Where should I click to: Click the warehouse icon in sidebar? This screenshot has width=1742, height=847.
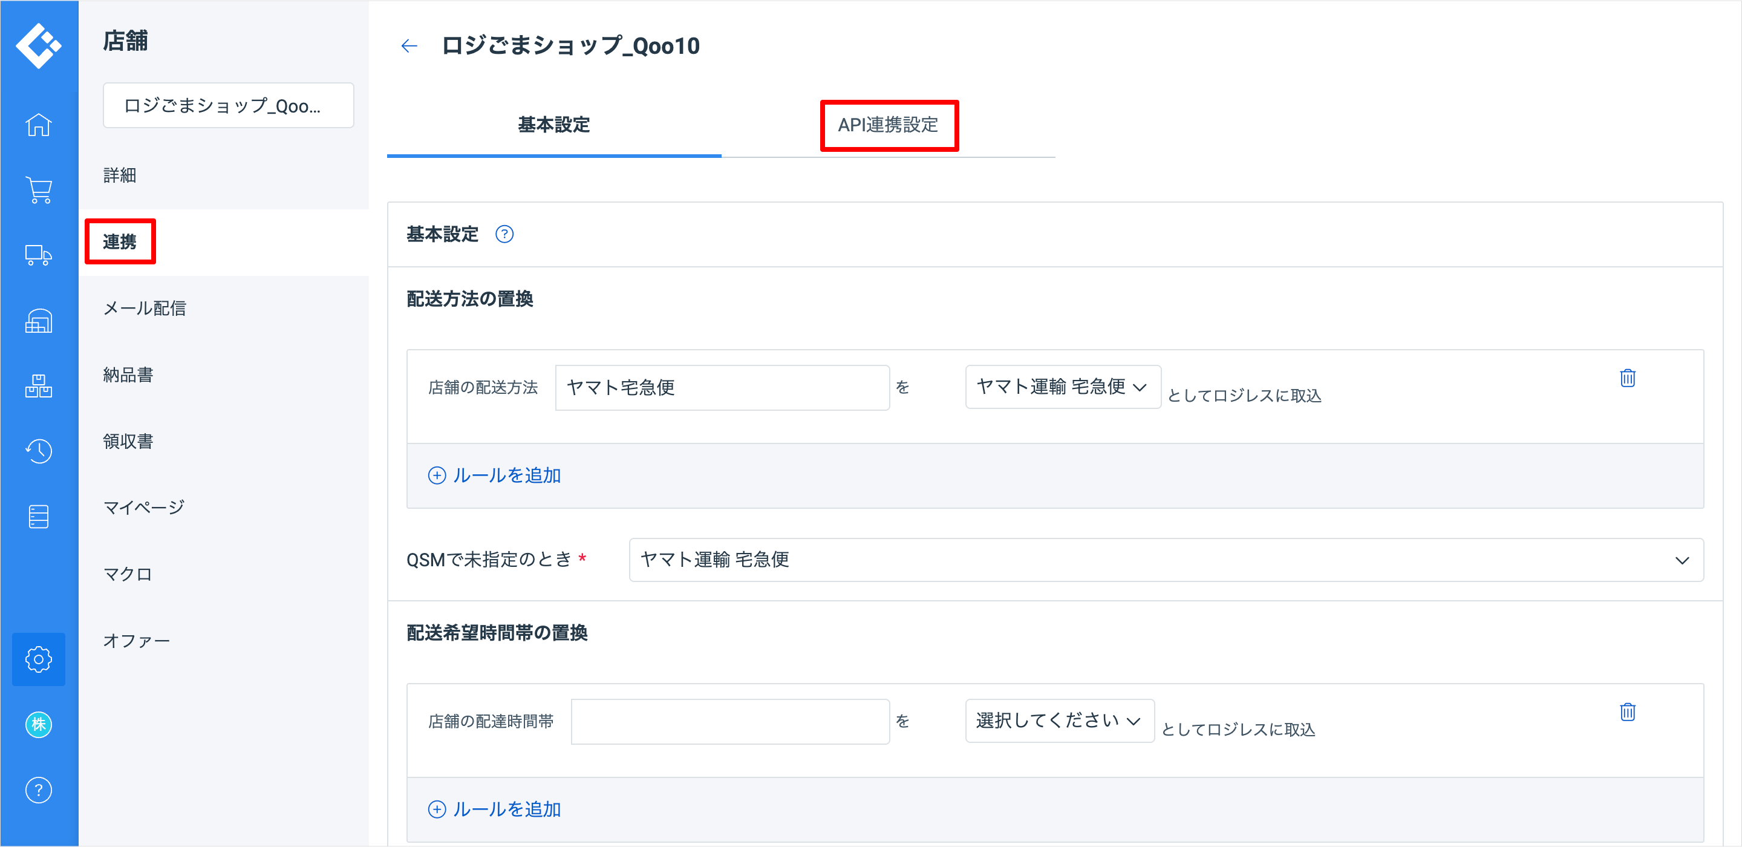(x=39, y=321)
